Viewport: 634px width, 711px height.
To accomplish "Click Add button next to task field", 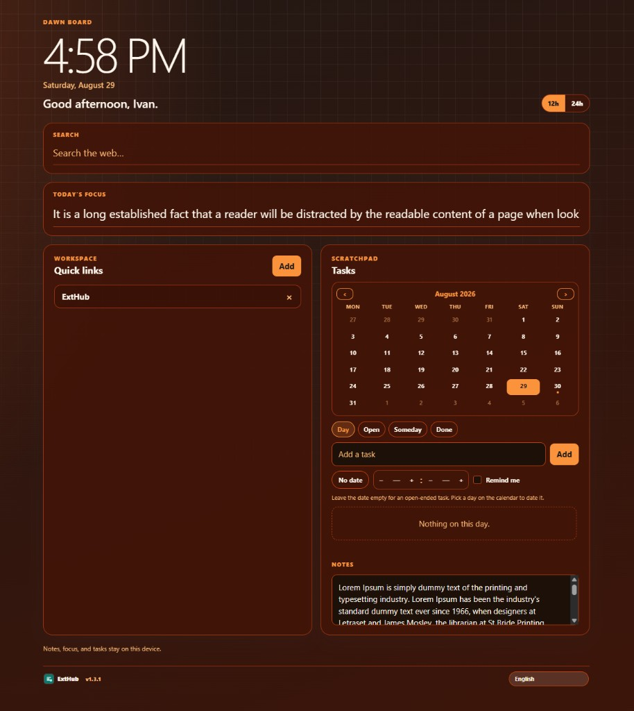I will pyautogui.click(x=564, y=454).
